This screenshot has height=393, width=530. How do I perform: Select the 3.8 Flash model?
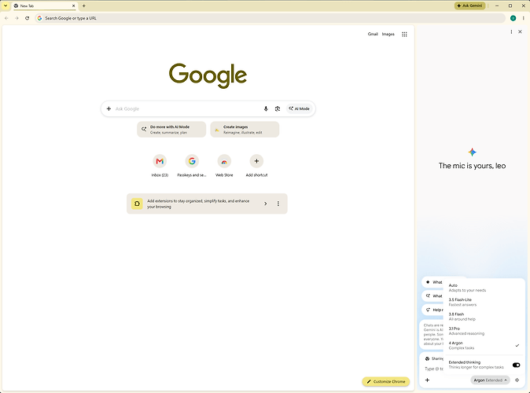(x=483, y=317)
